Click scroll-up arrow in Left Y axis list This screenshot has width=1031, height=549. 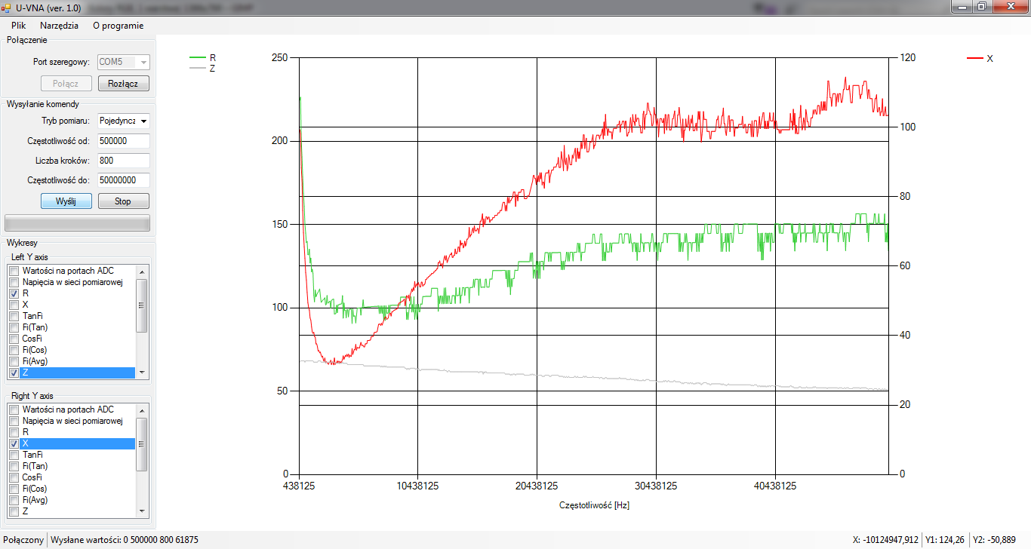(x=141, y=271)
